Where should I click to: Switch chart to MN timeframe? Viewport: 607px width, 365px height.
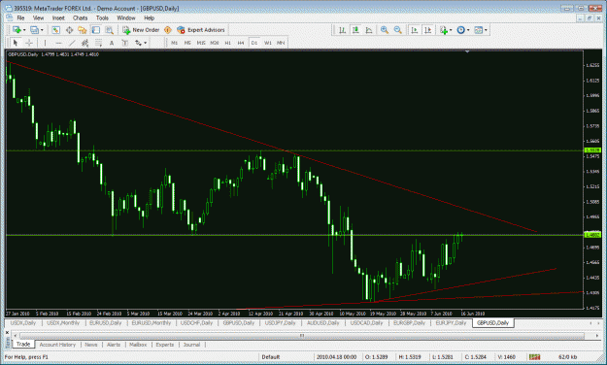tap(281, 43)
